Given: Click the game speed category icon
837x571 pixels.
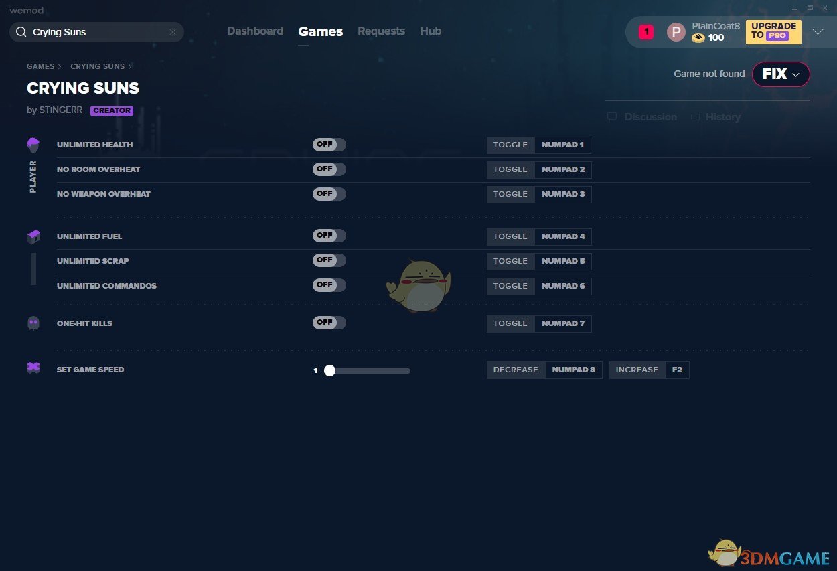Looking at the screenshot, I should coord(33,368).
